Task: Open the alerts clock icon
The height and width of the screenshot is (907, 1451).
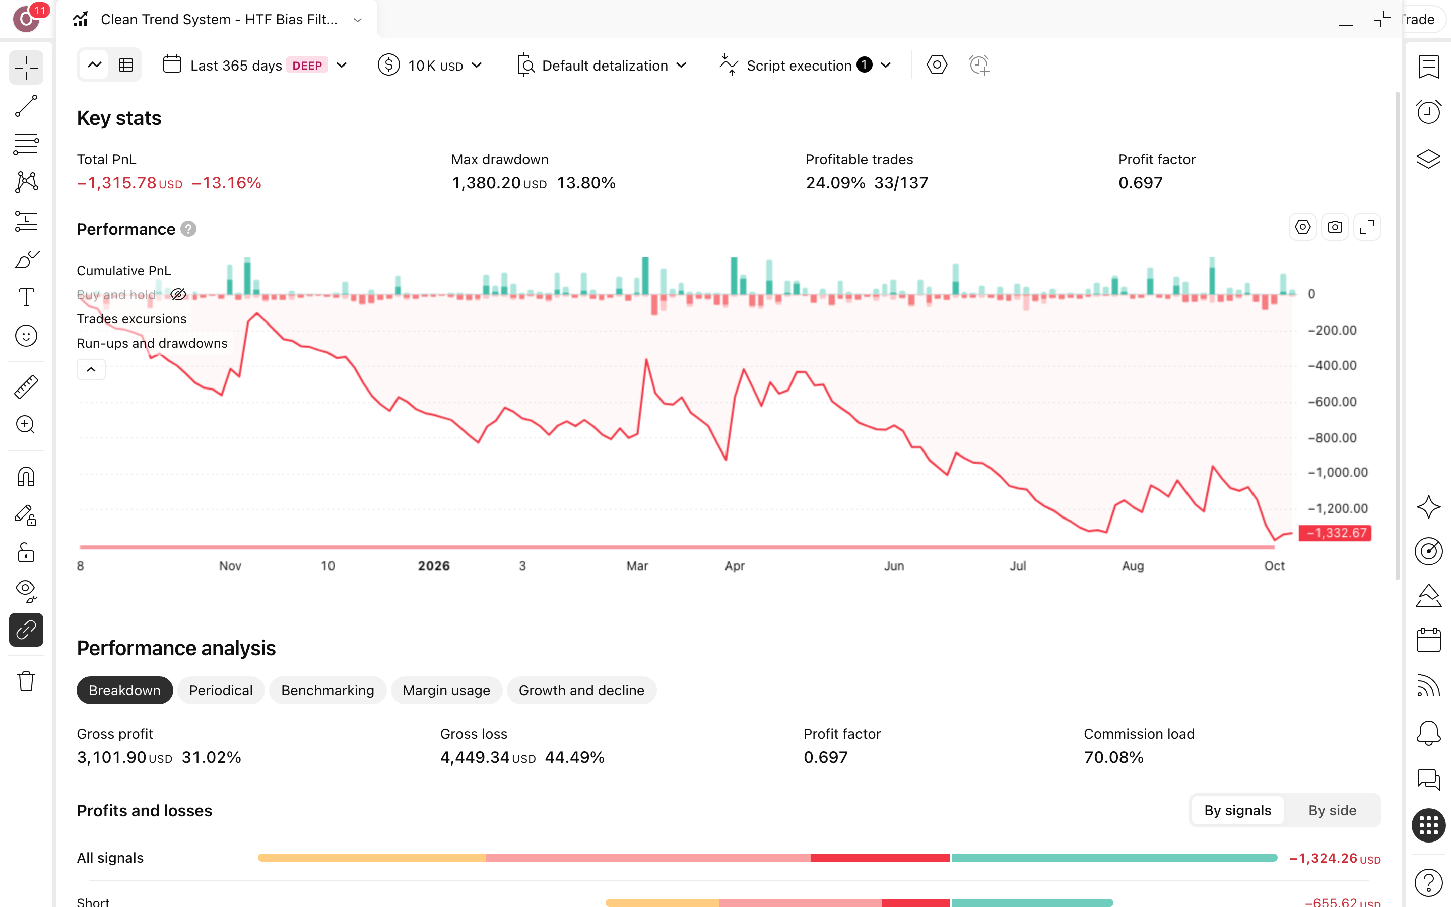Action: (x=1428, y=112)
